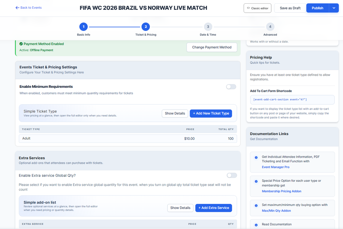Click the Pricing Help heading
Screen dimensions: 343x229
pos(261,57)
